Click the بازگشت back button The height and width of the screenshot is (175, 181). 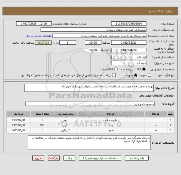54,158
